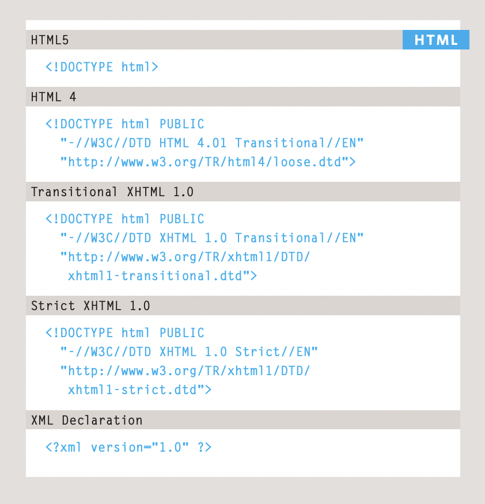The image size is (485, 504).
Task: Open the xhtml1 DTD URL under Strict
Action: coord(185,371)
